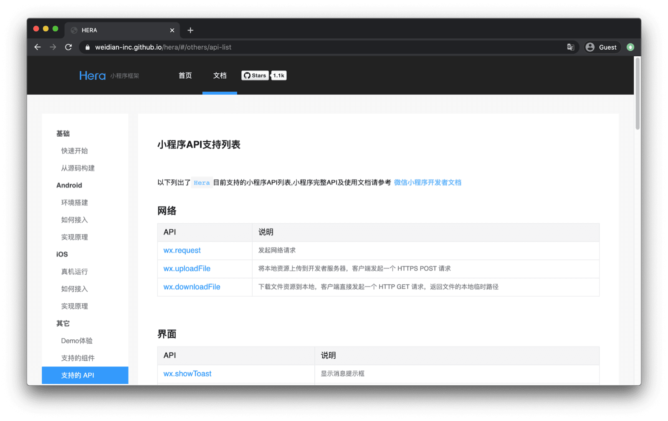Open the GitHub Stars badge

255,75
